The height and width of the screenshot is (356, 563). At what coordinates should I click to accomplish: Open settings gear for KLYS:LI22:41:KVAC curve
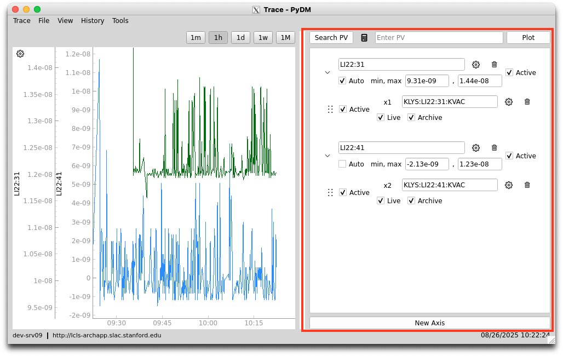pos(509,185)
